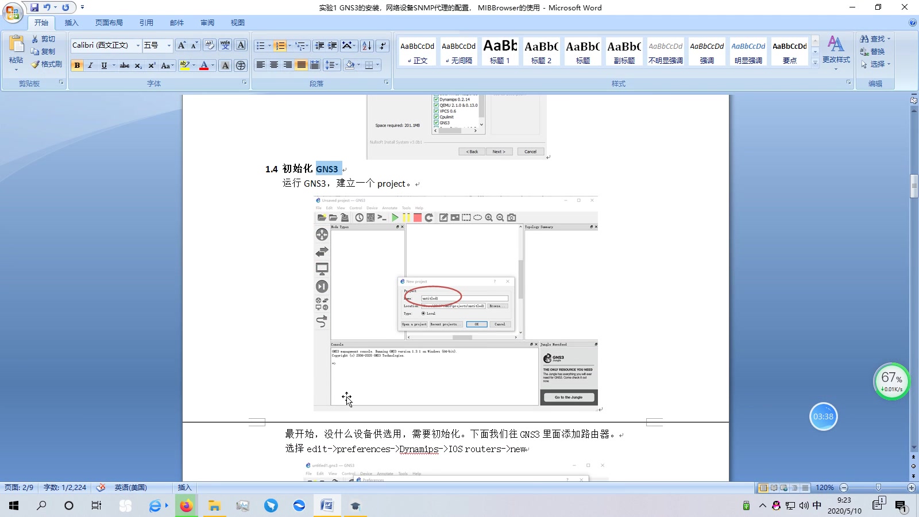The image size is (919, 517).
Task: Click the Copy (复制) button
Action: [44, 52]
